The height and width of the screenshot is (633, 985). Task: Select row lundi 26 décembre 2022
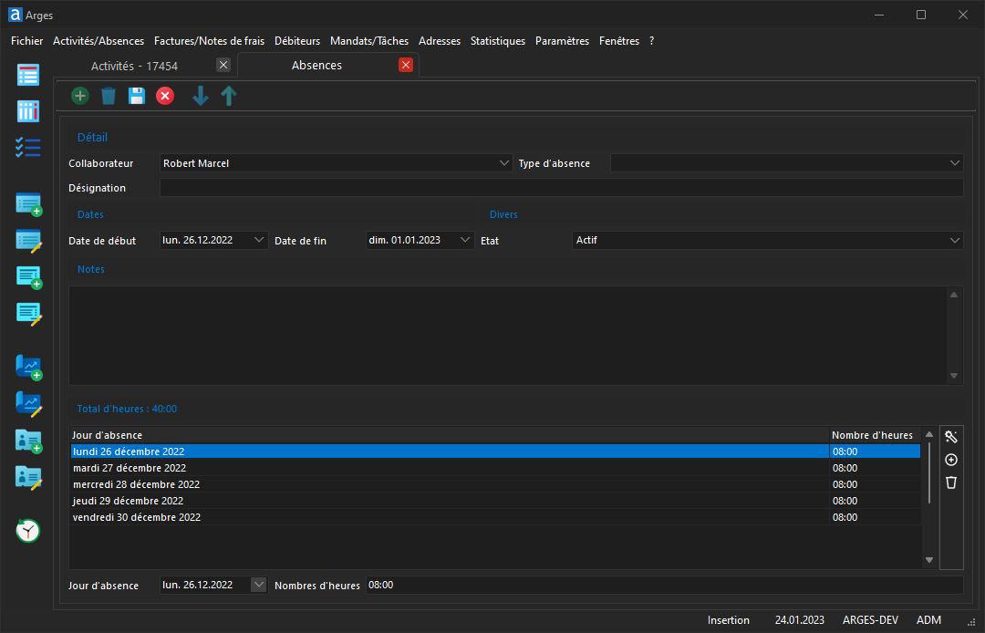tap(495, 451)
